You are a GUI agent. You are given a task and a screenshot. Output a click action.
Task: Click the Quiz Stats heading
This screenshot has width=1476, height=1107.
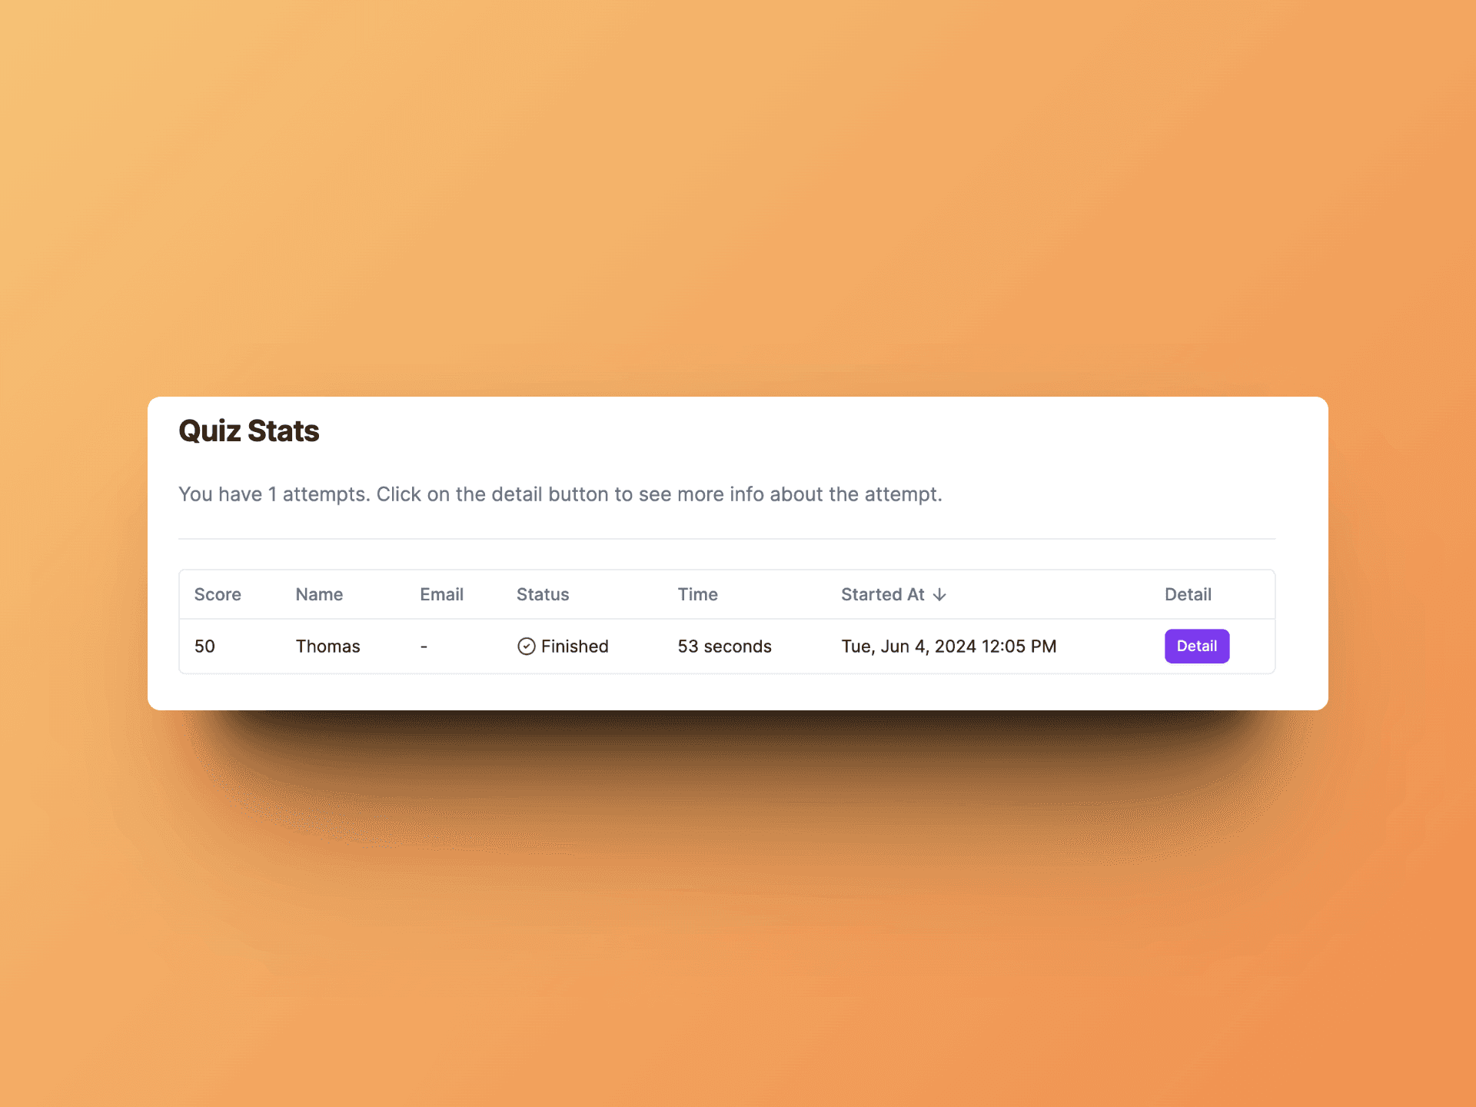point(248,431)
